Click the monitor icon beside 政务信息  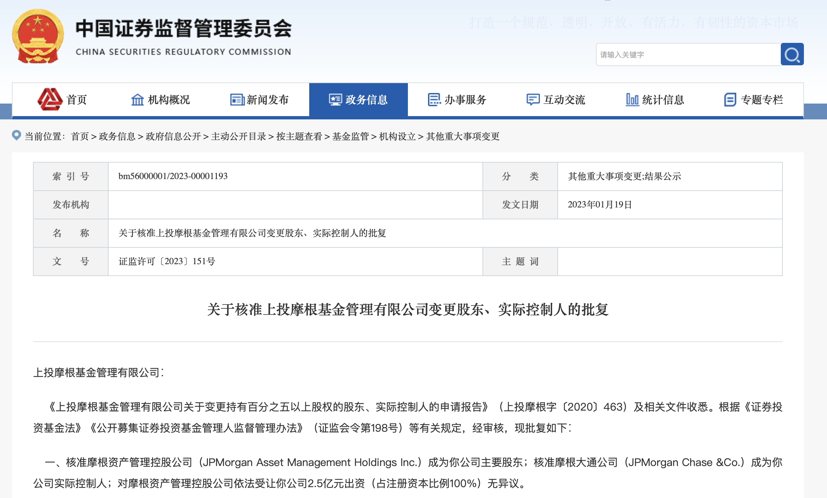click(335, 100)
